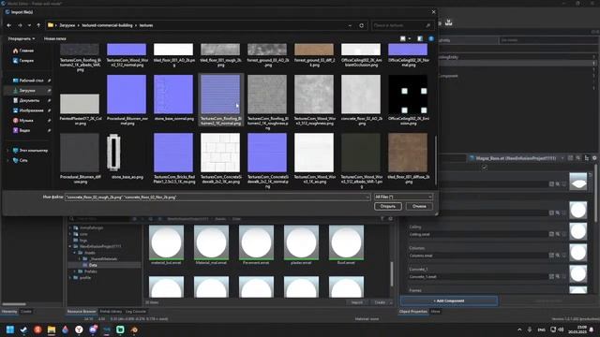
Task: Open the All Files type dropdown
Action: [403, 197]
